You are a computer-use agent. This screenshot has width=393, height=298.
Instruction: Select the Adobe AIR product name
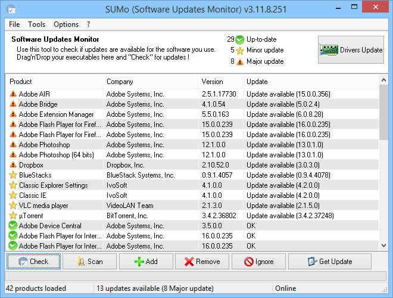click(35, 94)
